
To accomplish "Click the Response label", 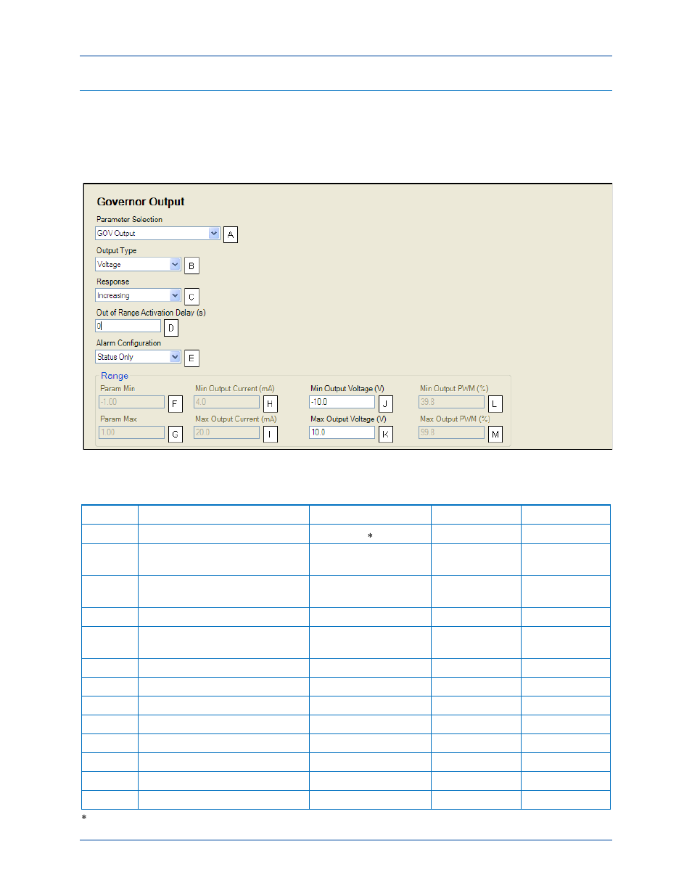I will click(112, 281).
